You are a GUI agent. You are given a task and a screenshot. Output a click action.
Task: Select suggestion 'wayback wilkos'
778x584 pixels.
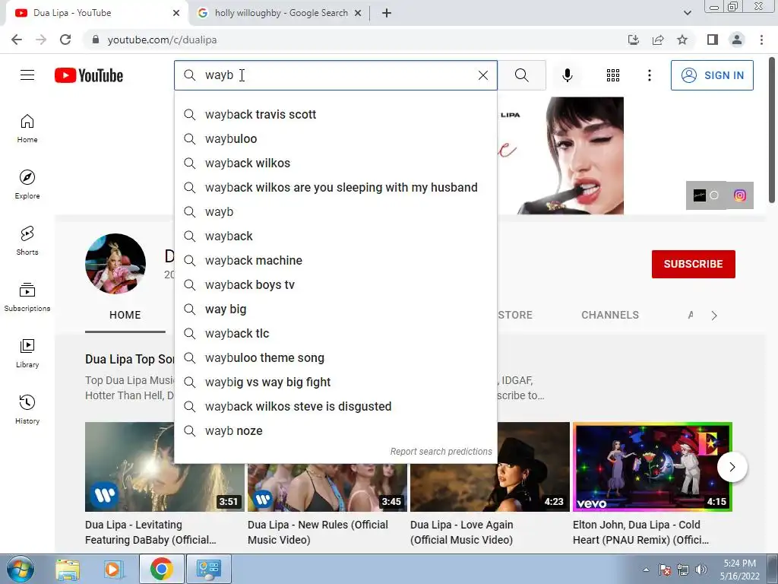pyautogui.click(x=335, y=163)
